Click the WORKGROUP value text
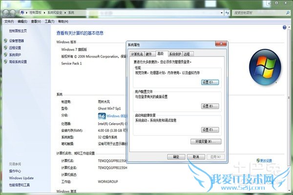 click(x=108, y=181)
